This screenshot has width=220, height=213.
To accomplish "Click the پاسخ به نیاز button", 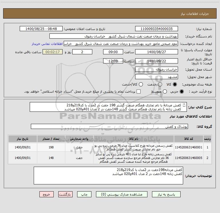I will click(166, 194).
